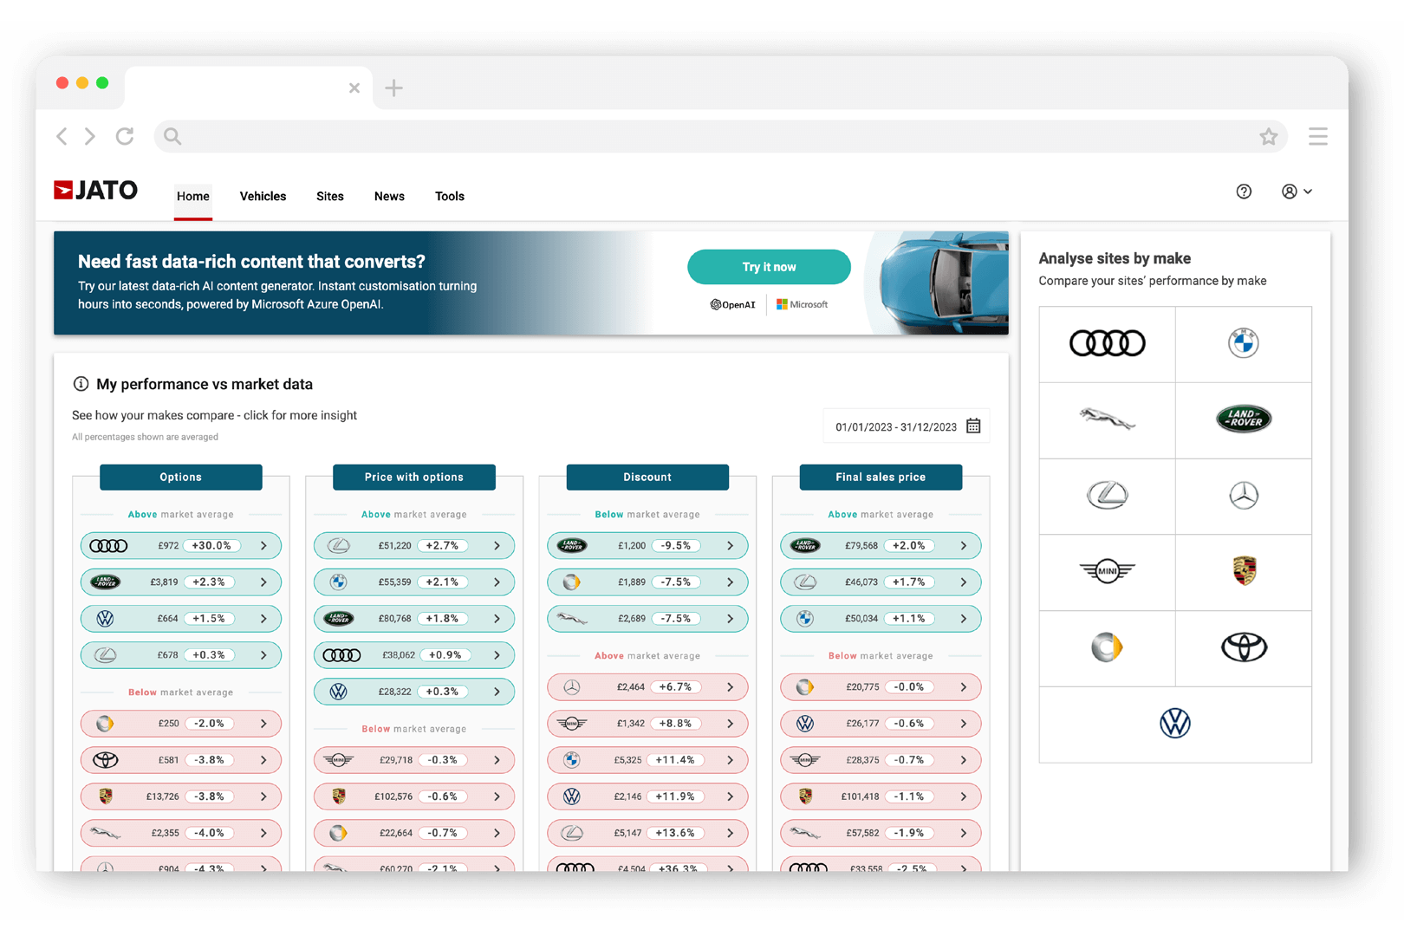Switch to the Vehicles tab
The width and height of the screenshot is (1404, 936).
point(263,196)
